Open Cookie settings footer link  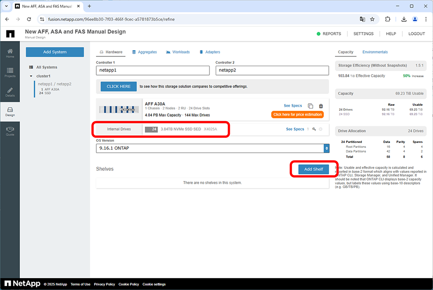tap(154, 284)
